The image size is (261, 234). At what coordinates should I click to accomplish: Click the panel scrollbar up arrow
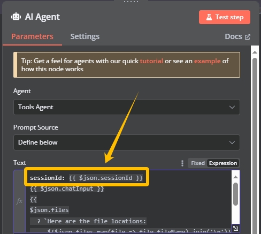point(255,52)
